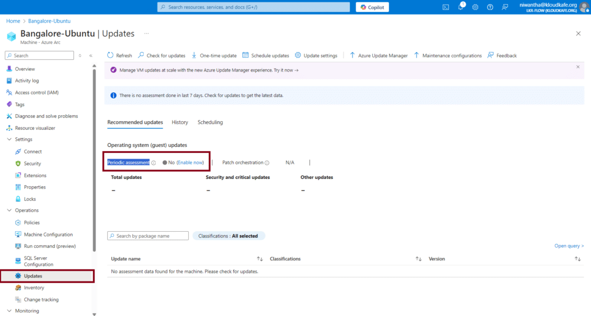Dismiss the Azure Update Manager banner
This screenshot has height=316, width=591.
[578, 67]
